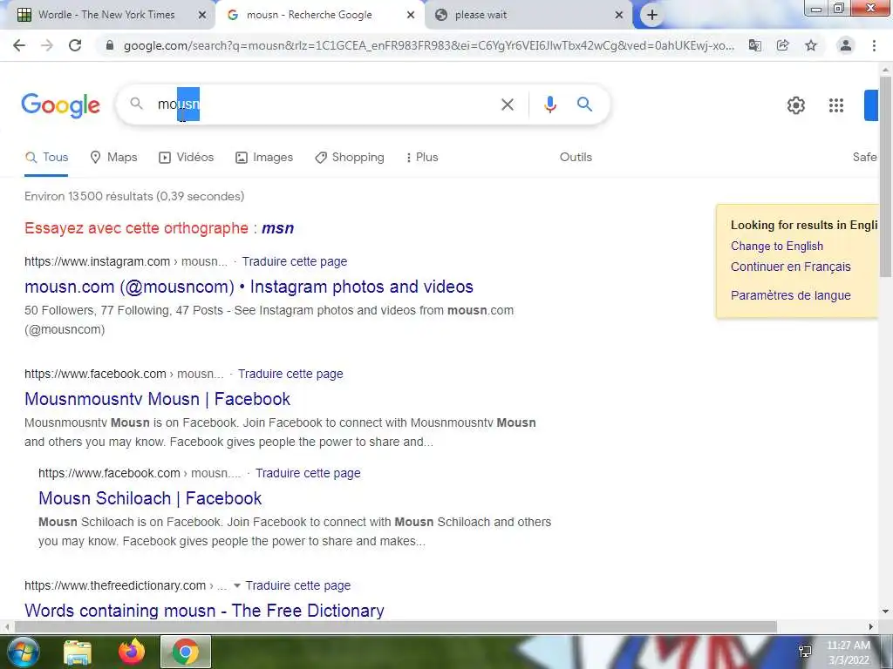The image size is (893, 669).
Task: Clear the search box with X
Action: [x=508, y=105]
